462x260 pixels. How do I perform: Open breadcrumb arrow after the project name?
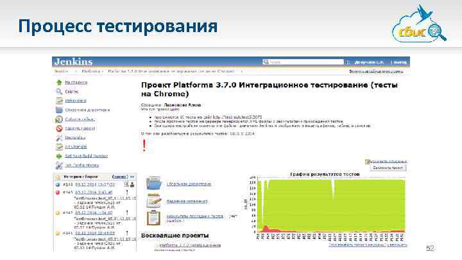coord(242,71)
